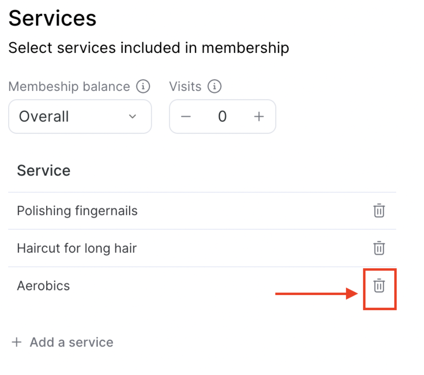
Task: Click the Add a service link
Action: point(71,342)
